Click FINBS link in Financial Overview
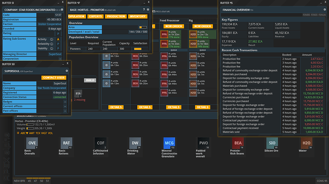This screenshot has width=329, height=184. 306,15
